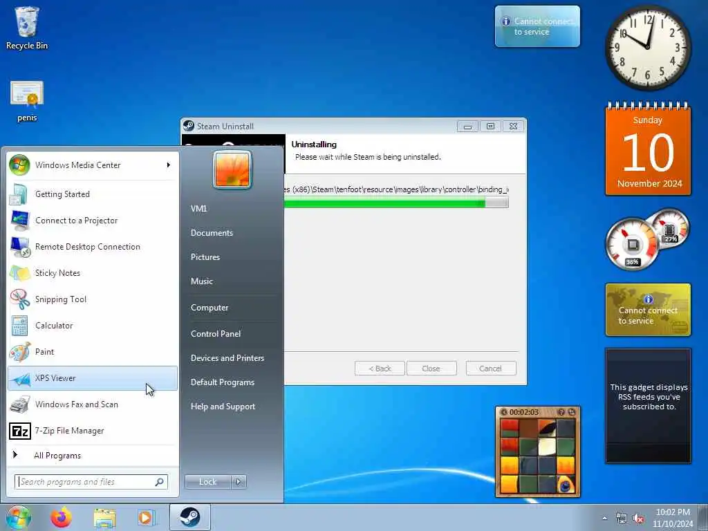Launch Getting Started from Start menu
The width and height of the screenshot is (708, 531).
pos(93,194)
